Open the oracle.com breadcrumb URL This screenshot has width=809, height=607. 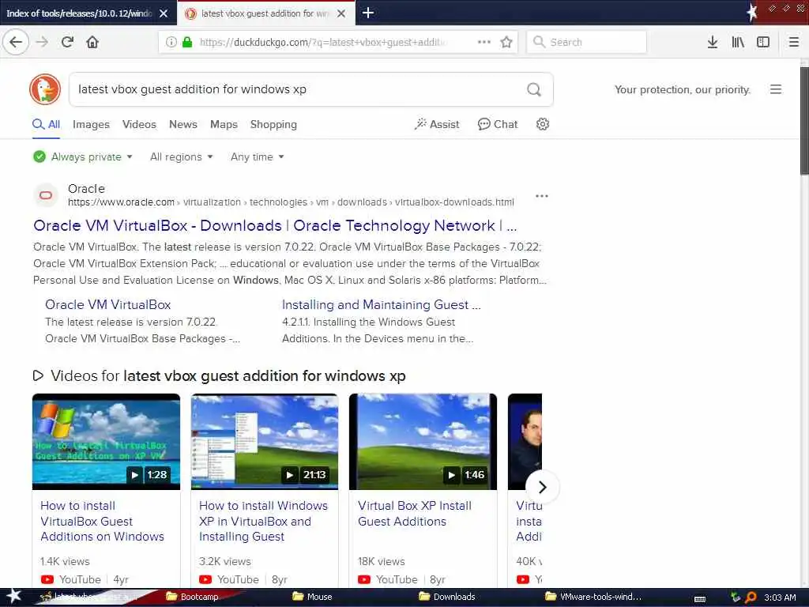click(x=291, y=202)
